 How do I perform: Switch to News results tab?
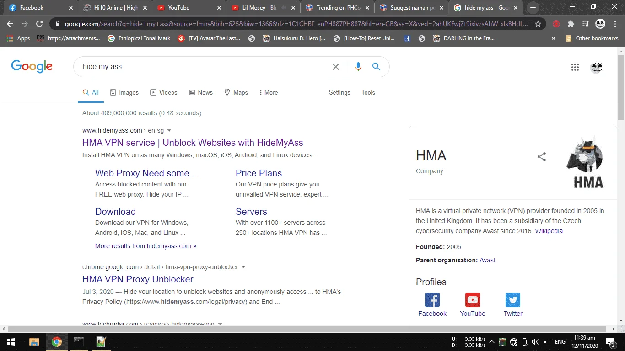click(201, 92)
